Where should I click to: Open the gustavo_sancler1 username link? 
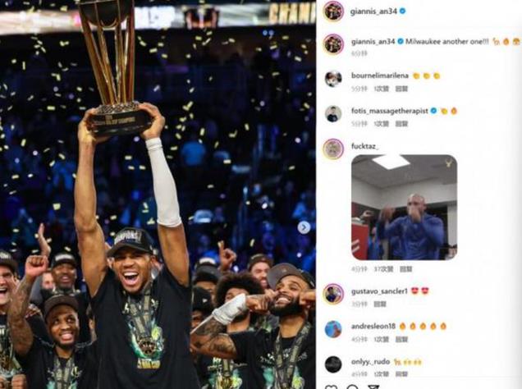tap(379, 291)
